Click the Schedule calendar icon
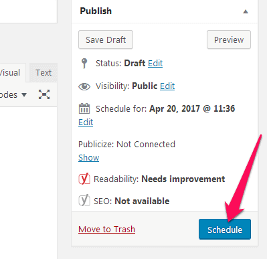Viewport: 267px width, 259px height. pyautogui.click(x=84, y=108)
